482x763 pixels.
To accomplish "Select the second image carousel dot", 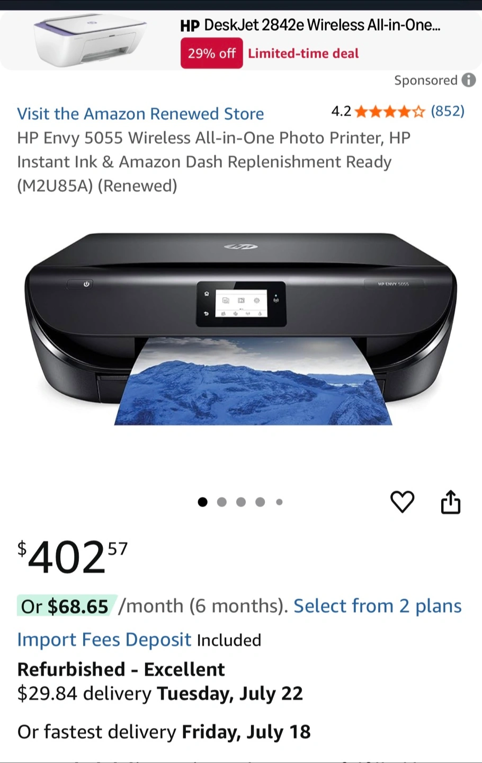I will pyautogui.click(x=222, y=502).
